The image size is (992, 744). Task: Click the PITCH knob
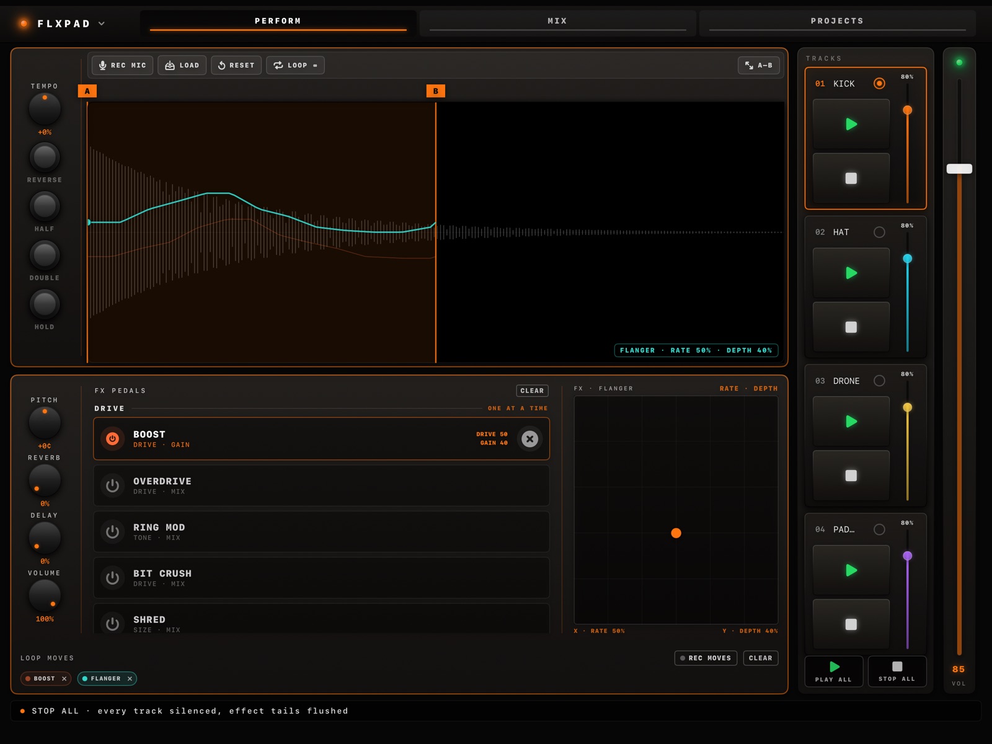click(45, 422)
